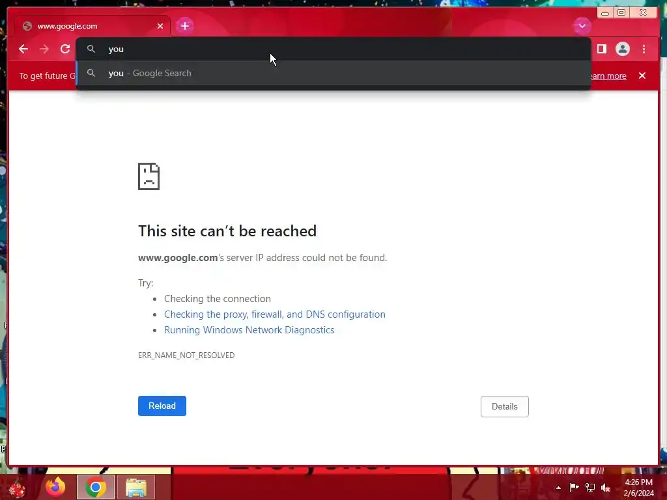The height and width of the screenshot is (500, 667).
Task: Open a new tab with the plus button
Action: tap(184, 26)
